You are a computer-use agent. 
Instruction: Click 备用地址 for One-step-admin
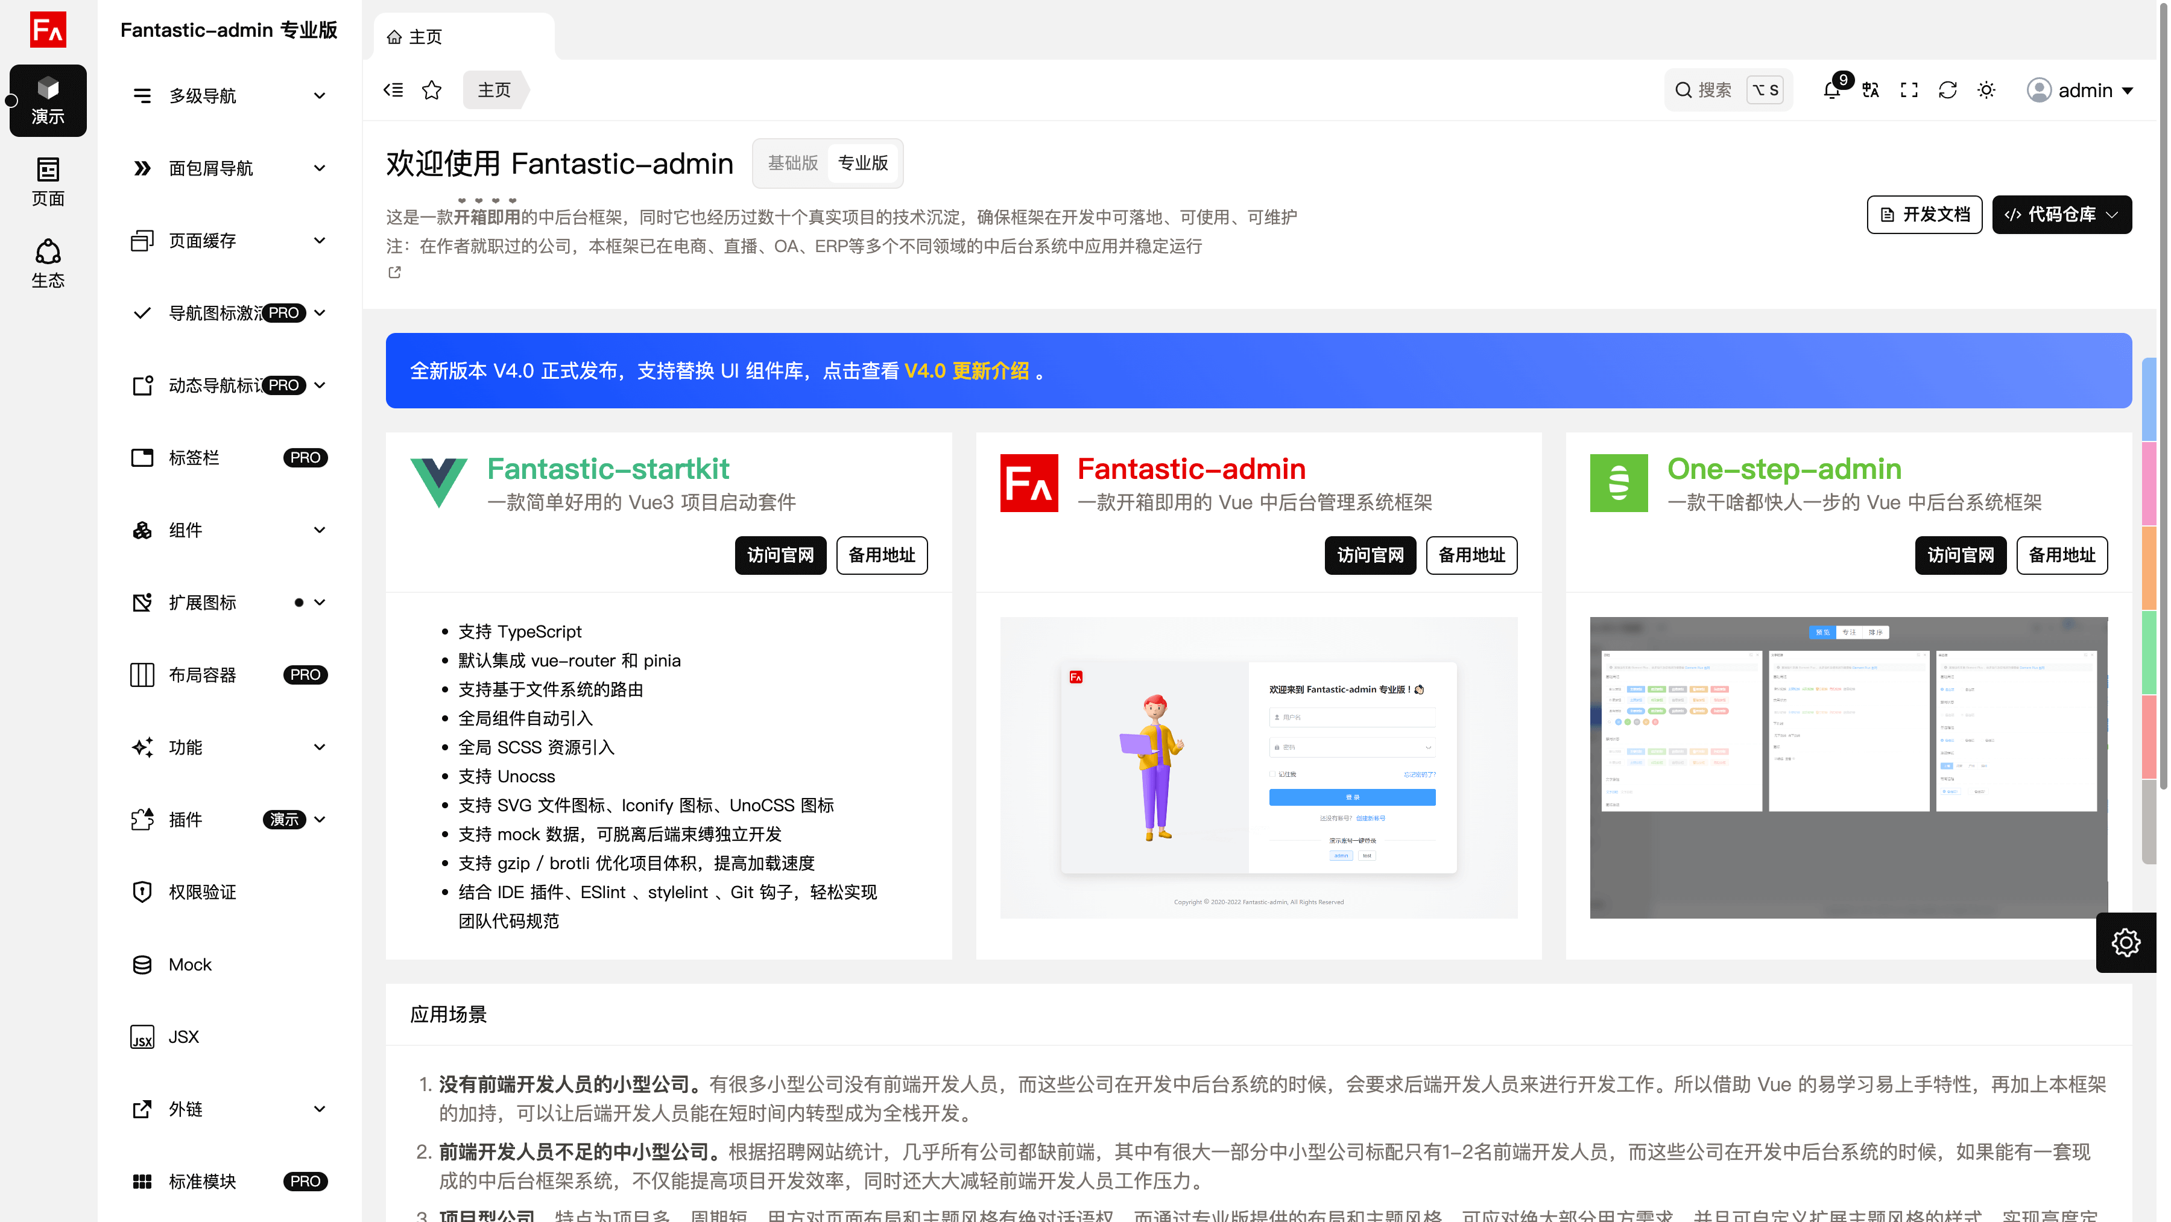(x=2061, y=556)
